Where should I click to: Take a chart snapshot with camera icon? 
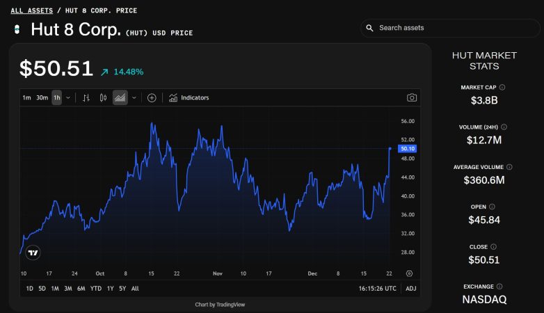(x=412, y=98)
